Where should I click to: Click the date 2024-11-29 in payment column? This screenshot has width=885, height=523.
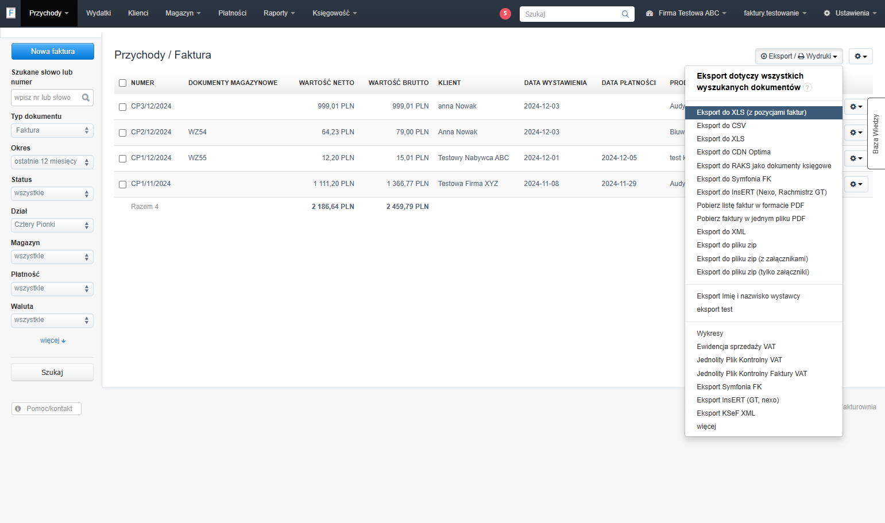point(619,184)
